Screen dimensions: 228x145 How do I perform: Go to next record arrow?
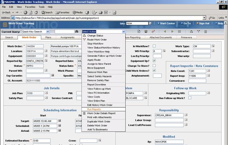[172, 31]
